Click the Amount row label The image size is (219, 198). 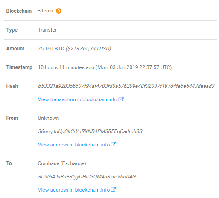pyautogui.click(x=15, y=49)
